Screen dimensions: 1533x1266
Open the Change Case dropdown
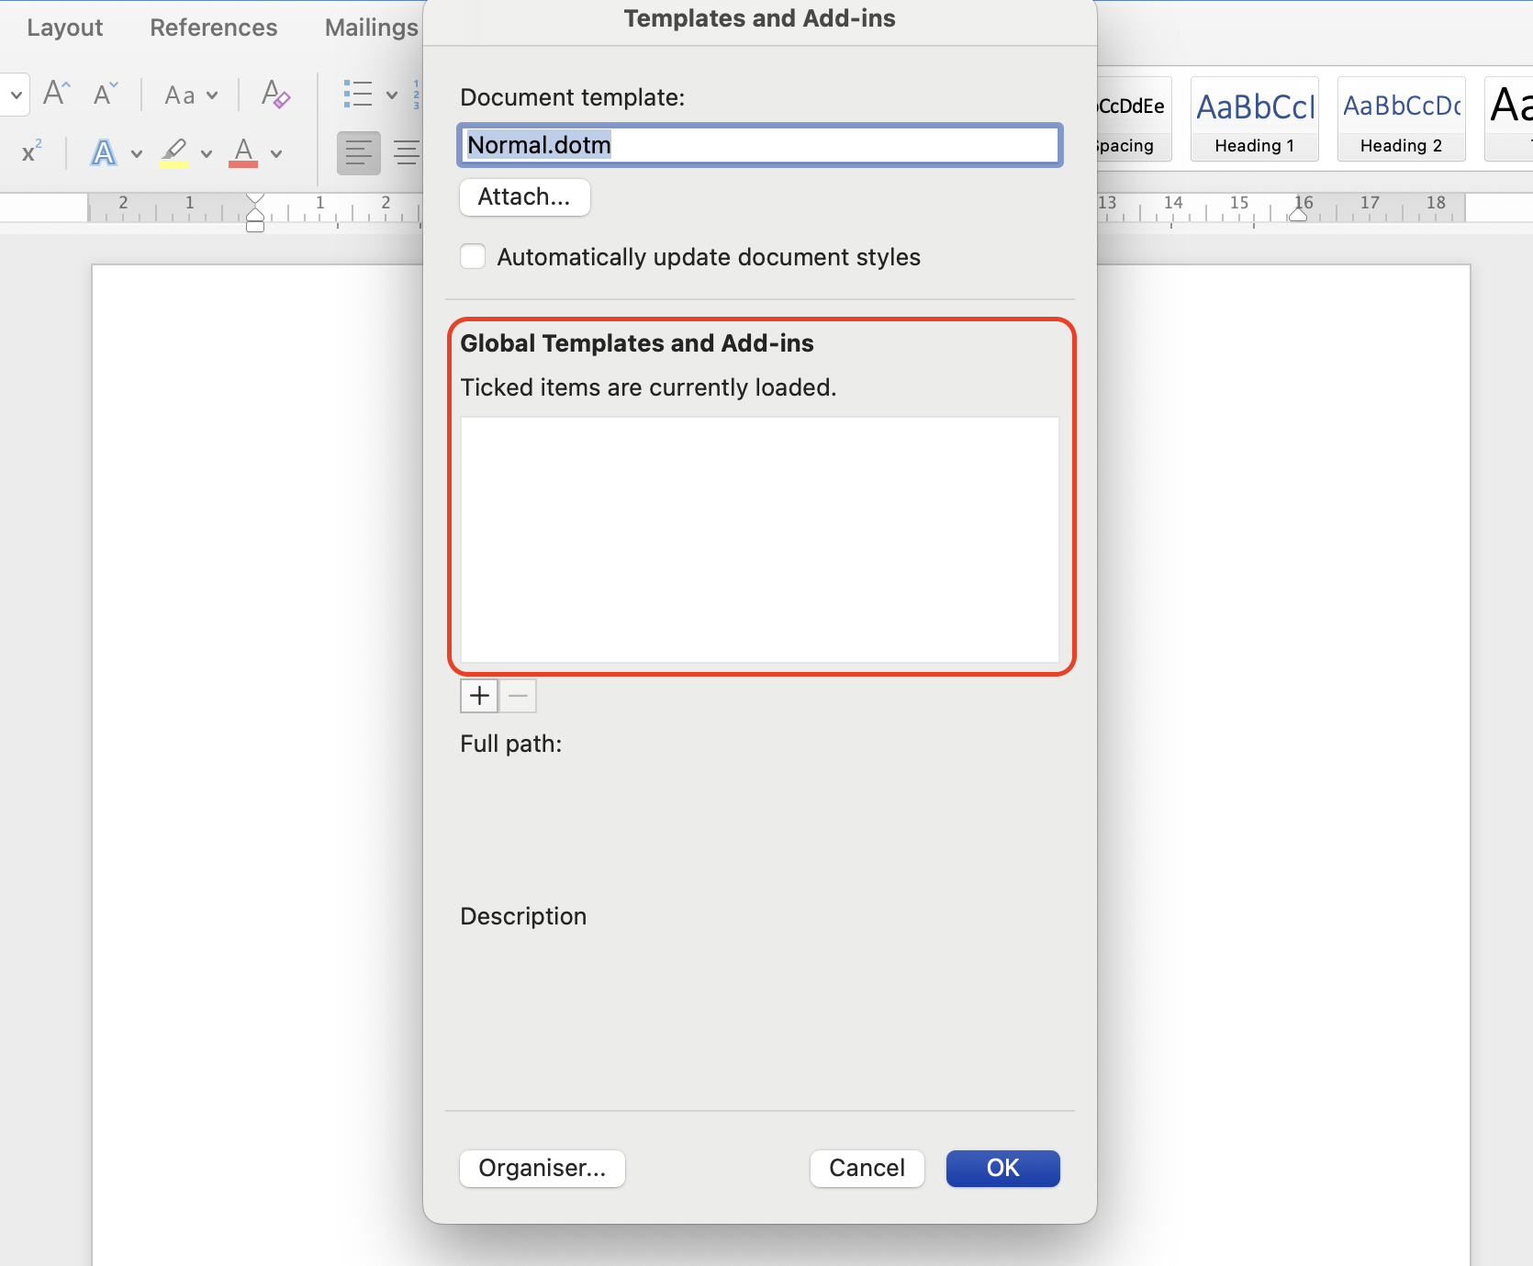[188, 95]
